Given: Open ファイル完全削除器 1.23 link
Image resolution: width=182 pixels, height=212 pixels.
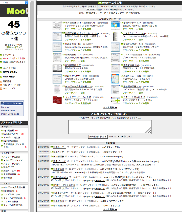Looking at the screenshot, I should coord(135,54).
